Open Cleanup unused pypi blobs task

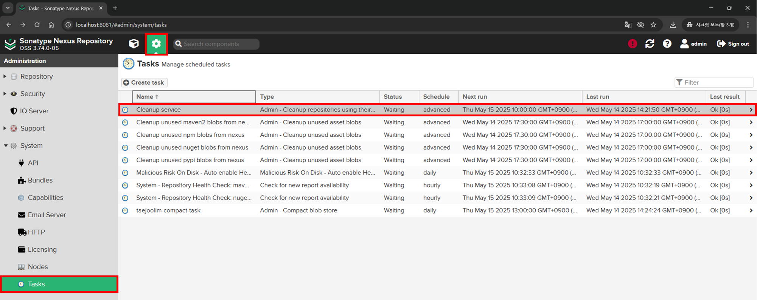point(437,160)
